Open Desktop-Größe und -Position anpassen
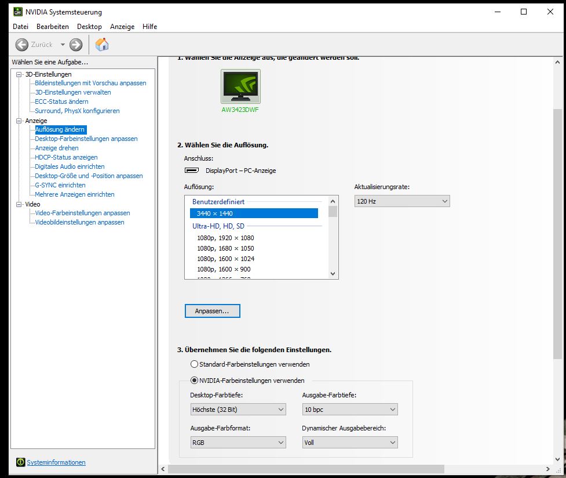 pyautogui.click(x=89, y=176)
